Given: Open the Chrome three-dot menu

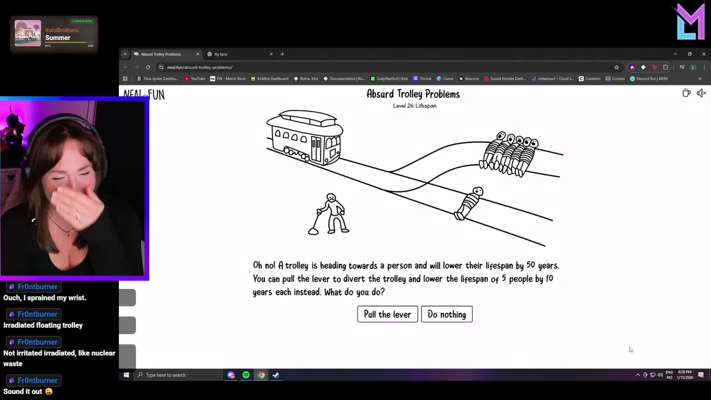Looking at the screenshot, I should [703, 67].
